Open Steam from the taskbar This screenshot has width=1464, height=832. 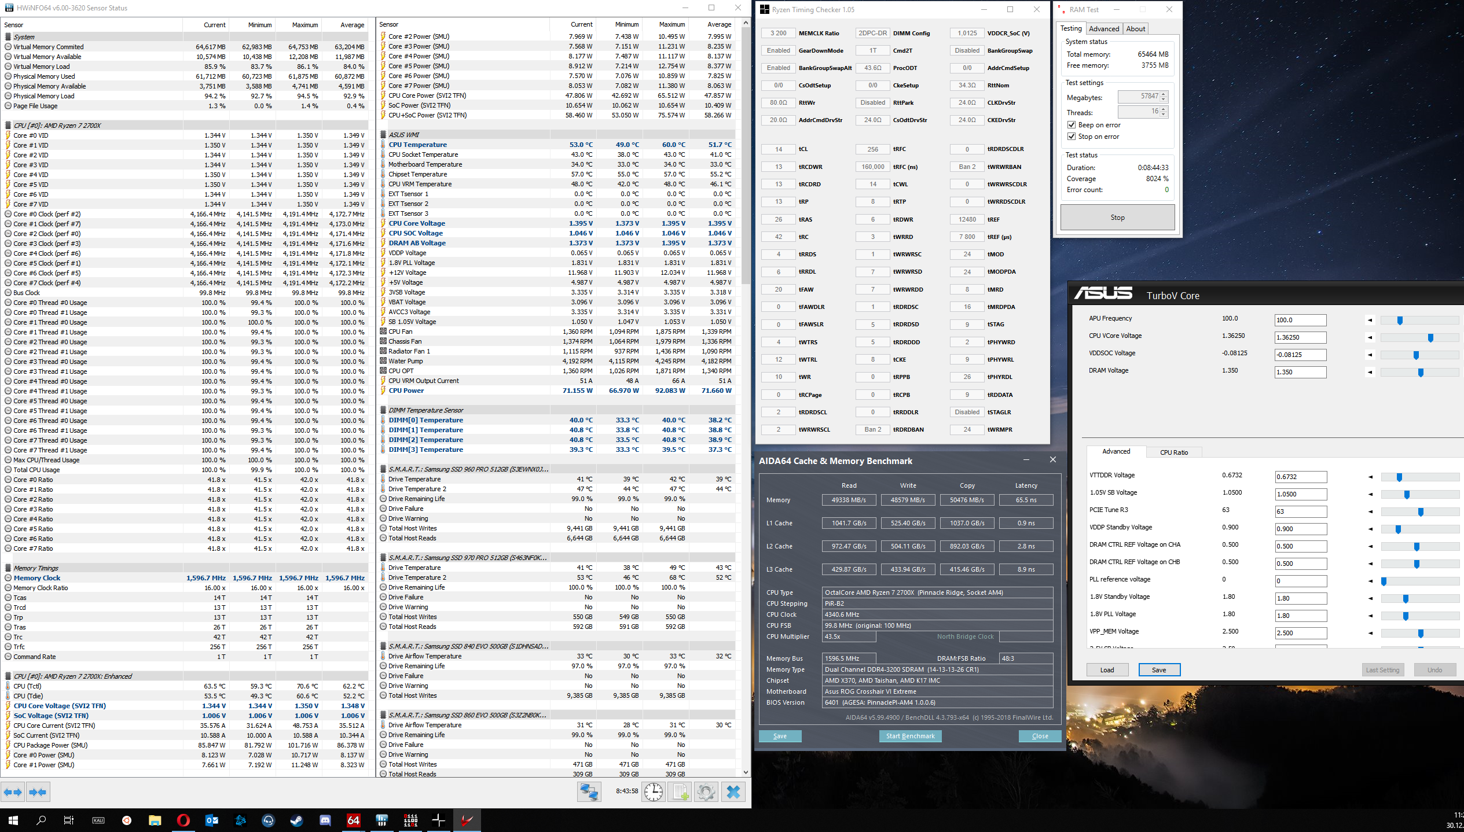coord(296,820)
